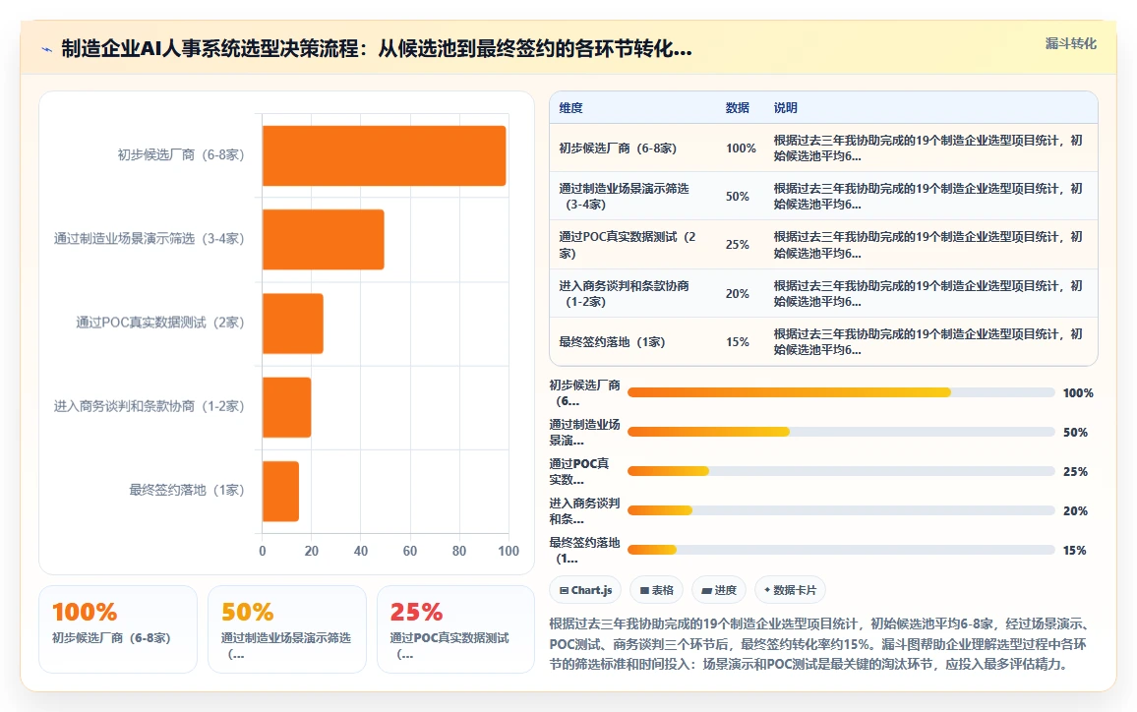Click the 通过POC真实数据测试 chart bar
Screen dimensions: 1137x712
293,324
